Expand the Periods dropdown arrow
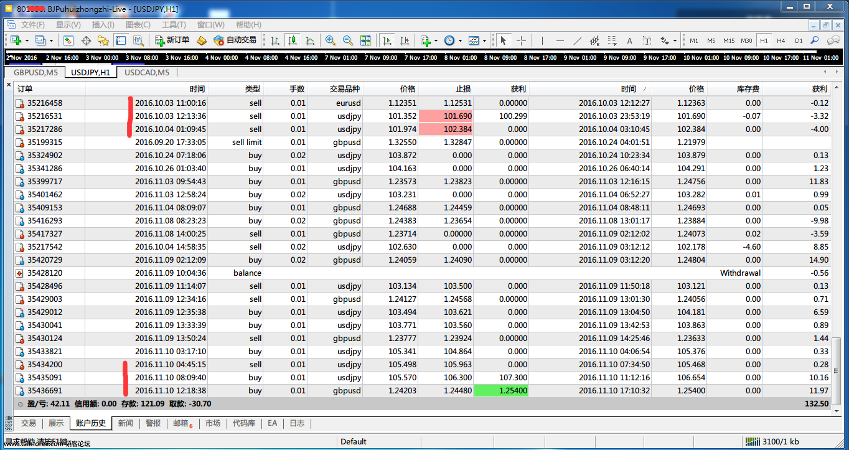This screenshot has height=450, width=849. pos(460,40)
